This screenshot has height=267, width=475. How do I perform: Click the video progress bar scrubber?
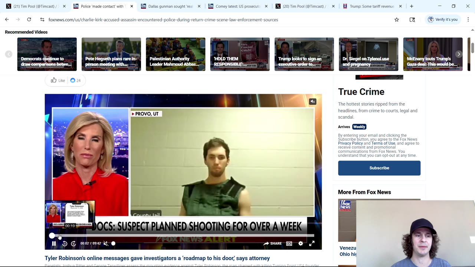tap(52, 235)
